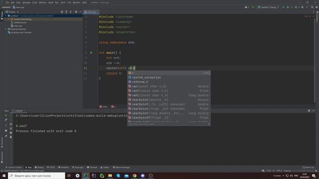Open Navigate menu

coord(26,2)
